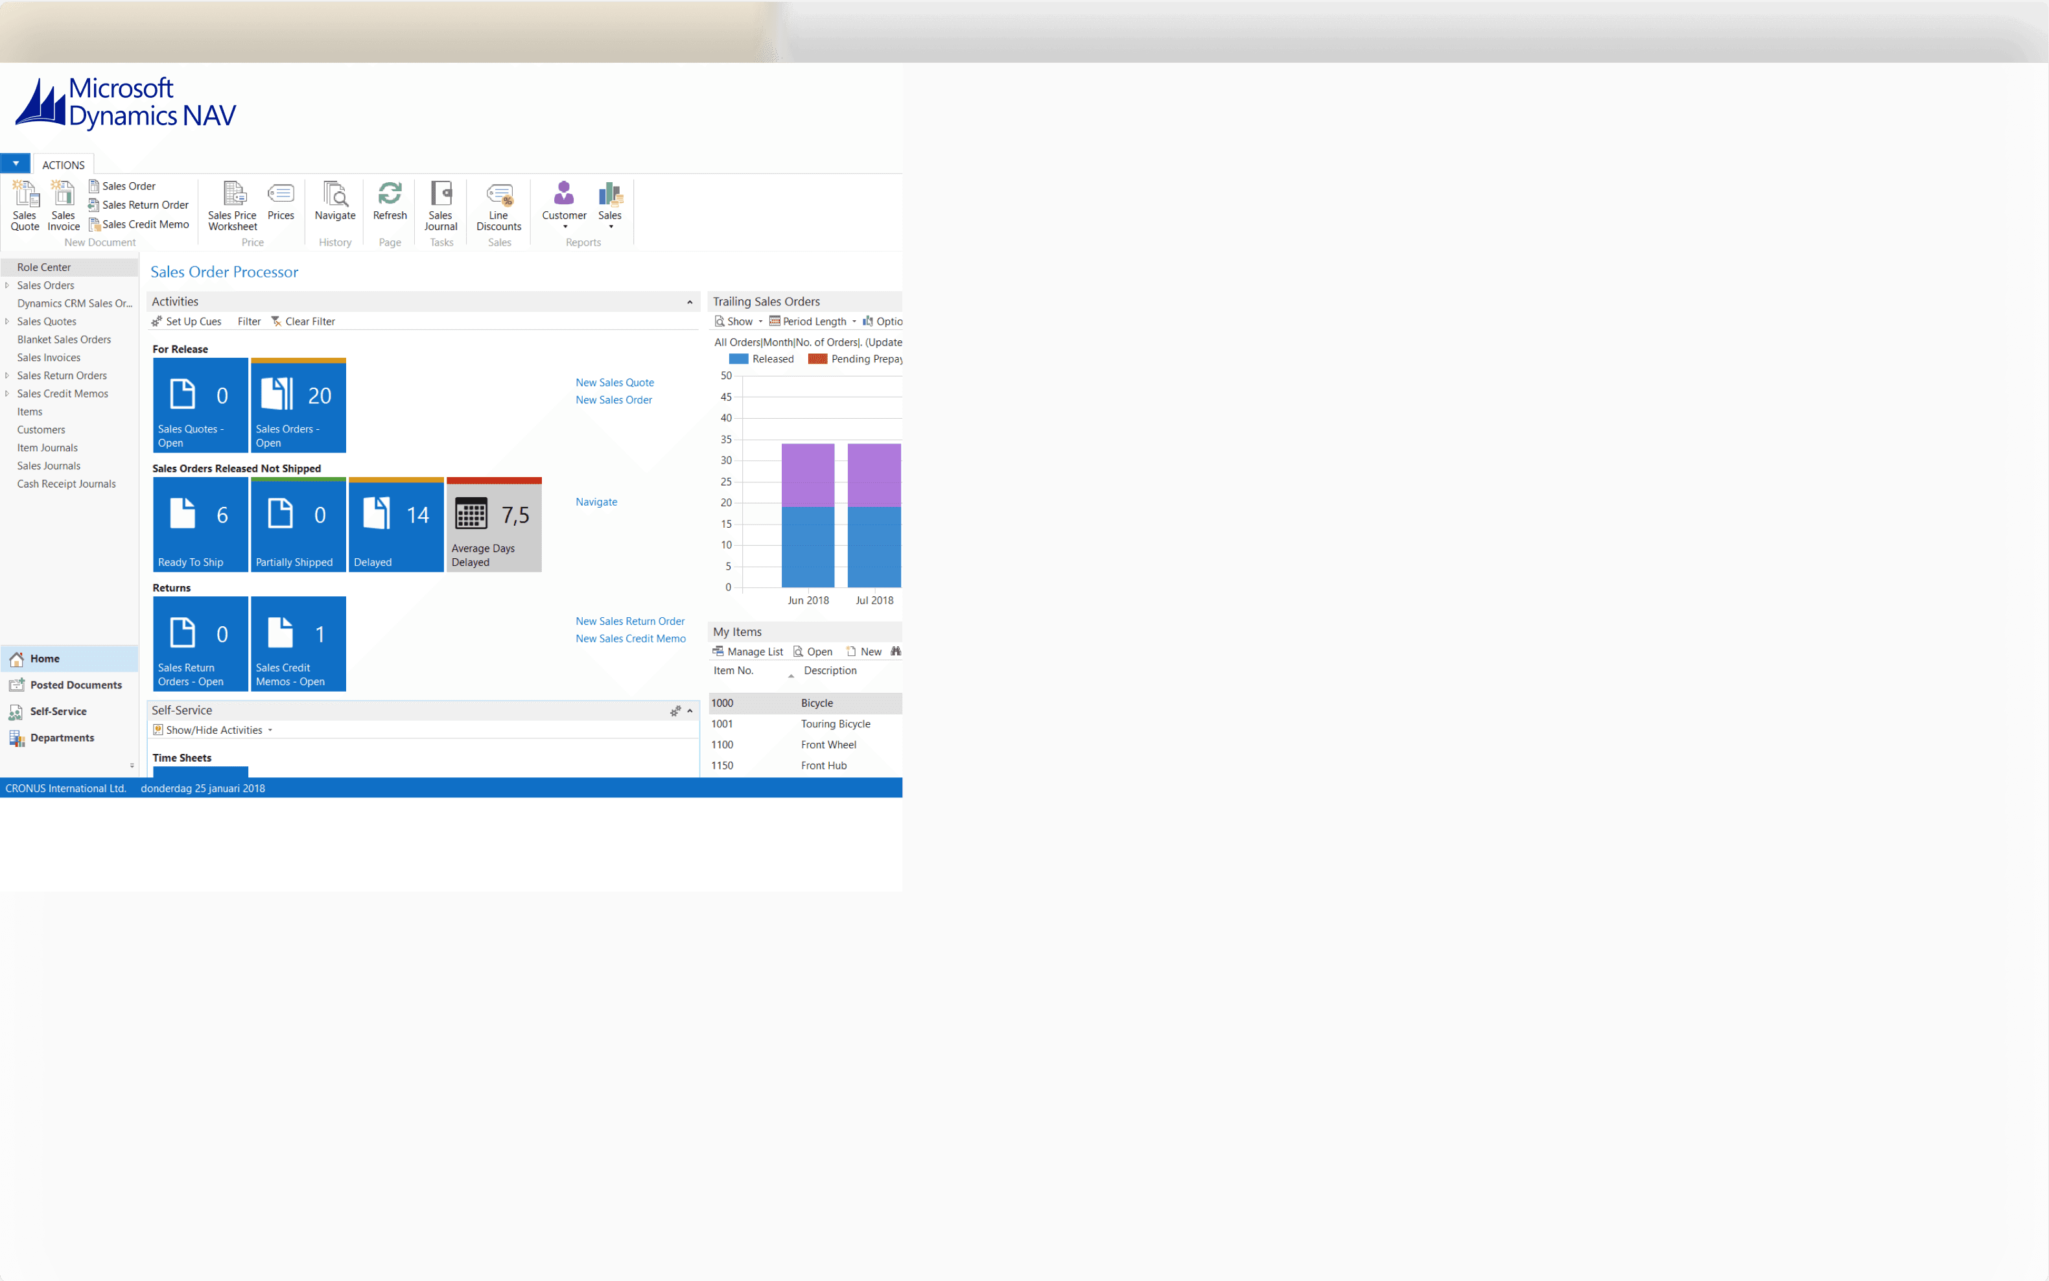Open Blanket Sales Orders list
The width and height of the screenshot is (2049, 1281).
pos(64,340)
